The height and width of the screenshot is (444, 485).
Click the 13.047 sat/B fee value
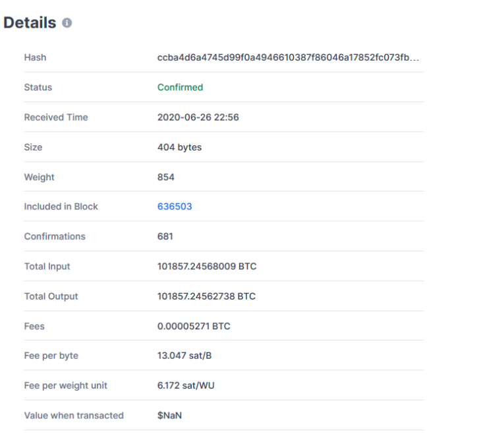(185, 356)
